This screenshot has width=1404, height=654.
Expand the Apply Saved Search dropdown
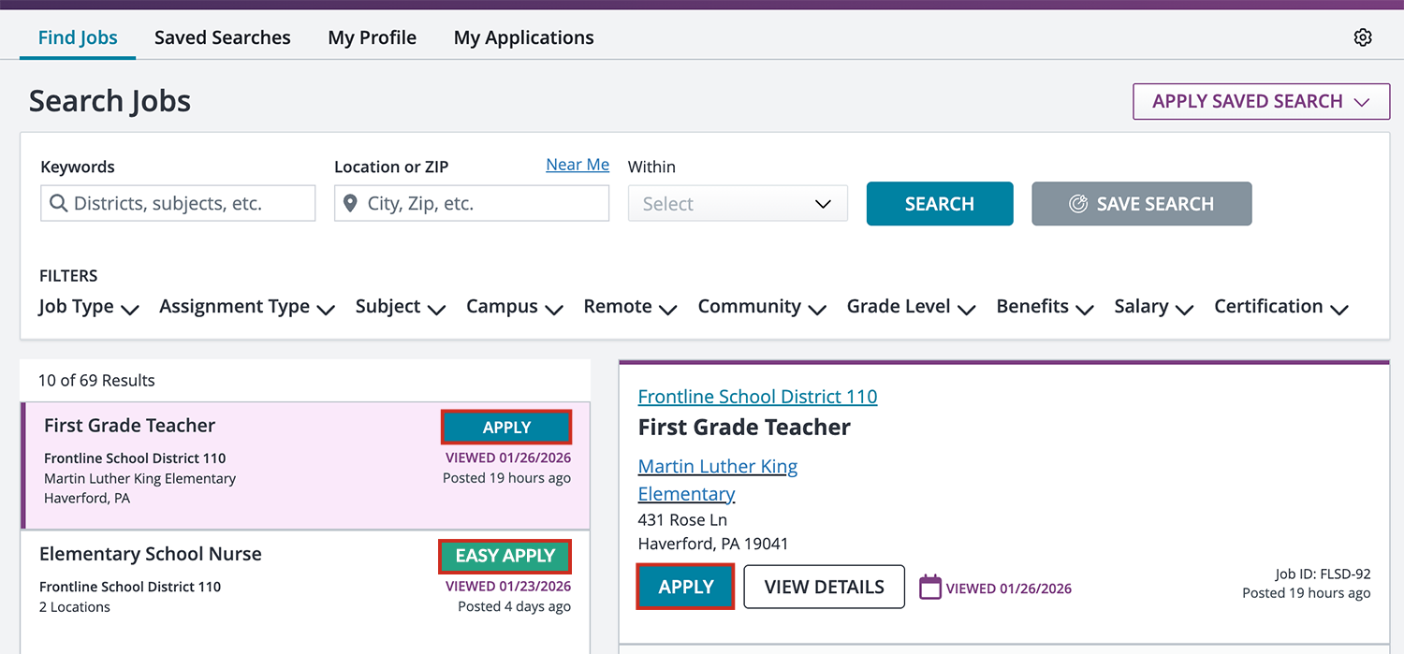[1261, 101]
